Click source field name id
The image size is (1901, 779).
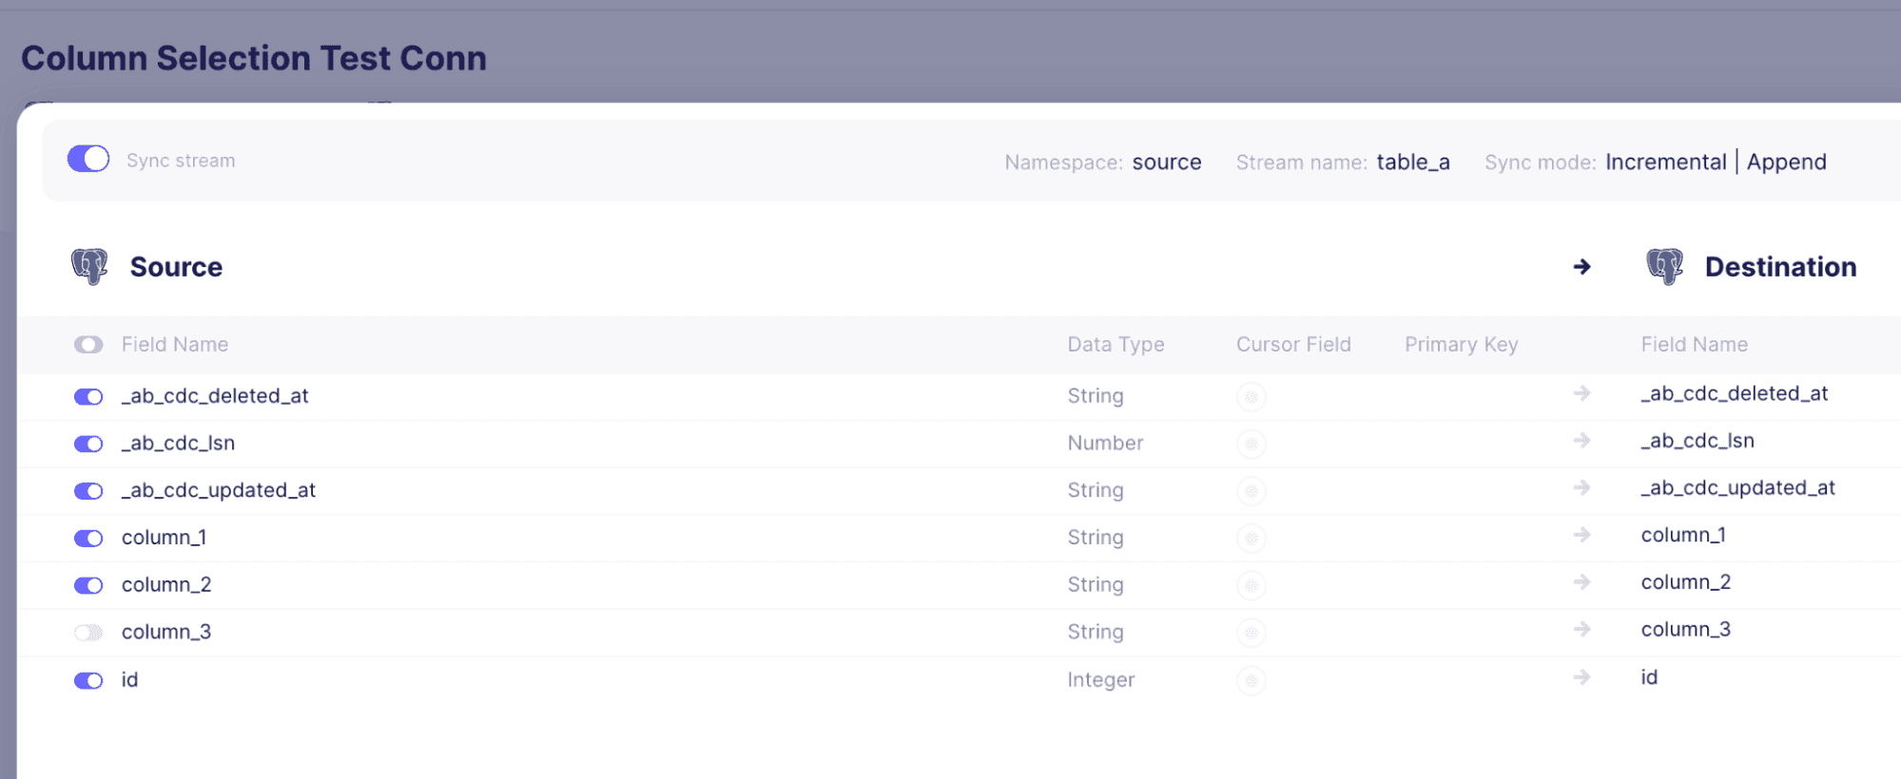[x=129, y=680]
